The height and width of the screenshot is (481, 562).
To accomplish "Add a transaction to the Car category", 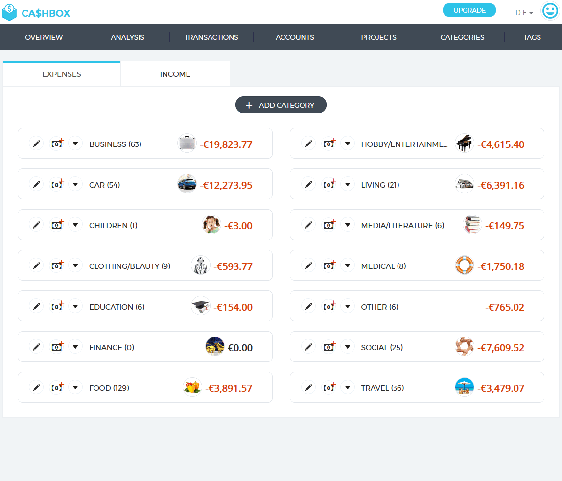I will 58,185.
